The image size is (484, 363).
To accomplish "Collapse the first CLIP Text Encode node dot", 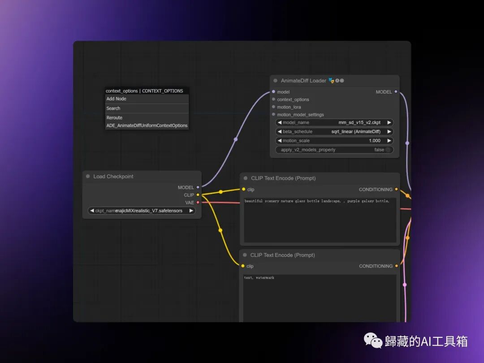I will click(x=246, y=178).
